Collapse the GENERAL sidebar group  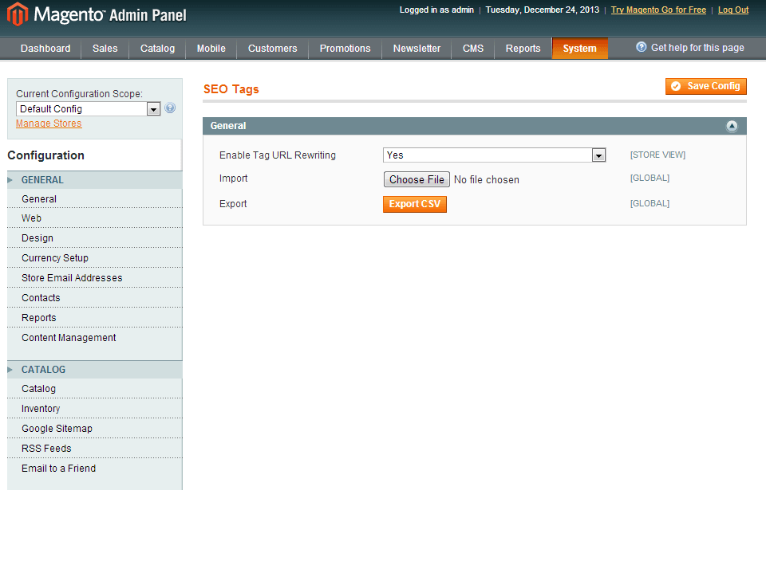tap(42, 180)
